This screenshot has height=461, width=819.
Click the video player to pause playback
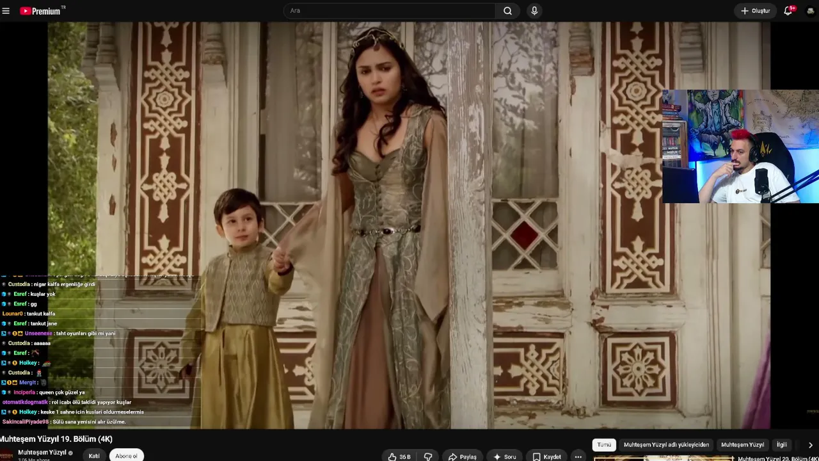(x=409, y=225)
